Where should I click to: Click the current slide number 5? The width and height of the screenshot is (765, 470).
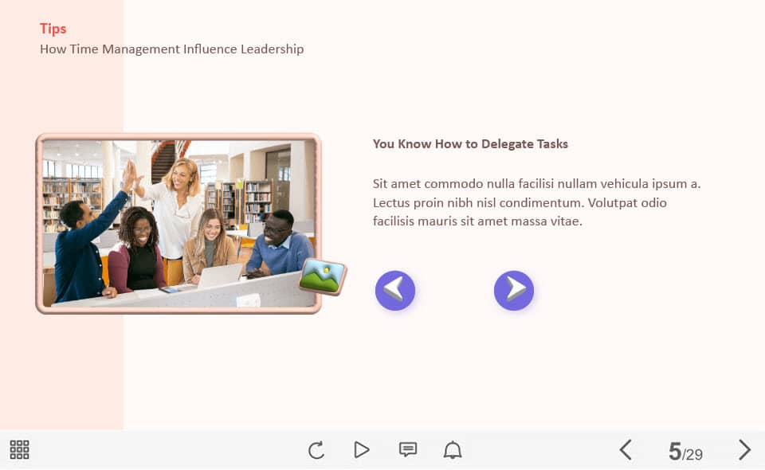coord(675,452)
